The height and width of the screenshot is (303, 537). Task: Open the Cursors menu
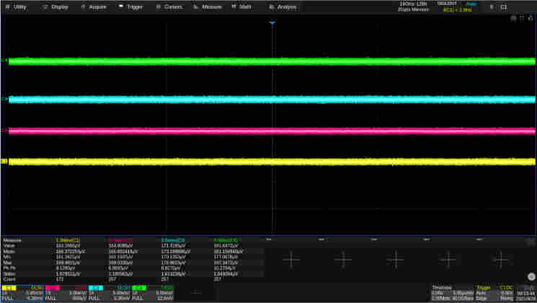169,6
